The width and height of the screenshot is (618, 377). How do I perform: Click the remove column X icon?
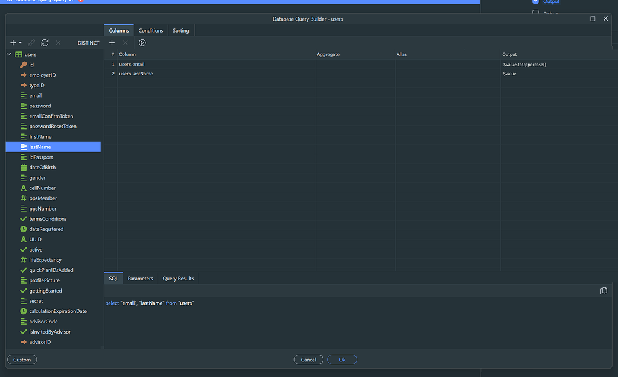click(126, 43)
